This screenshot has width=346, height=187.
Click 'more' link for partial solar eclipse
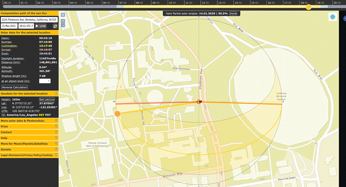tap(233, 14)
